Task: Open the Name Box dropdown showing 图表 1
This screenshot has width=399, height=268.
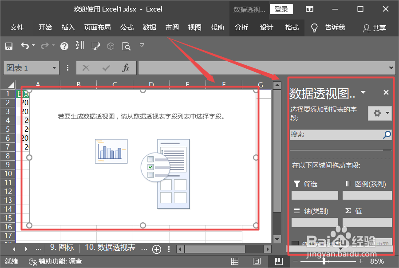Action: (x=55, y=68)
